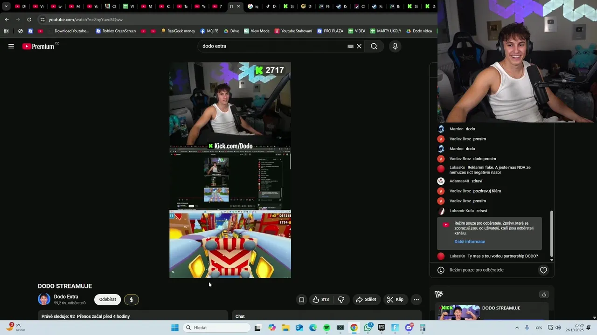Image resolution: width=597 pixels, height=335 pixels.
Task: Click the taskbar volume speaker icon
Action: click(558, 328)
